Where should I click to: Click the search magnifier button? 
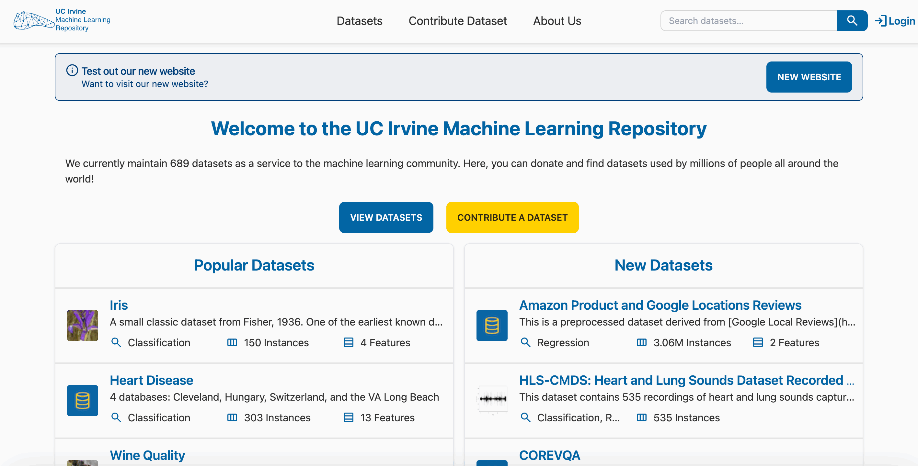pyautogui.click(x=852, y=21)
